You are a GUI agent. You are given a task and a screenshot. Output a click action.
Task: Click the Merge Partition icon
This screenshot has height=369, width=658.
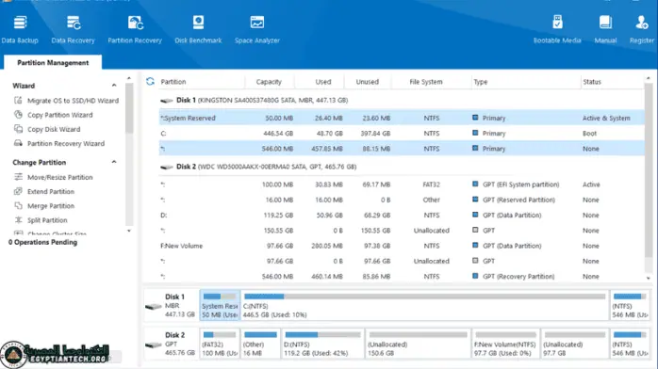click(18, 205)
